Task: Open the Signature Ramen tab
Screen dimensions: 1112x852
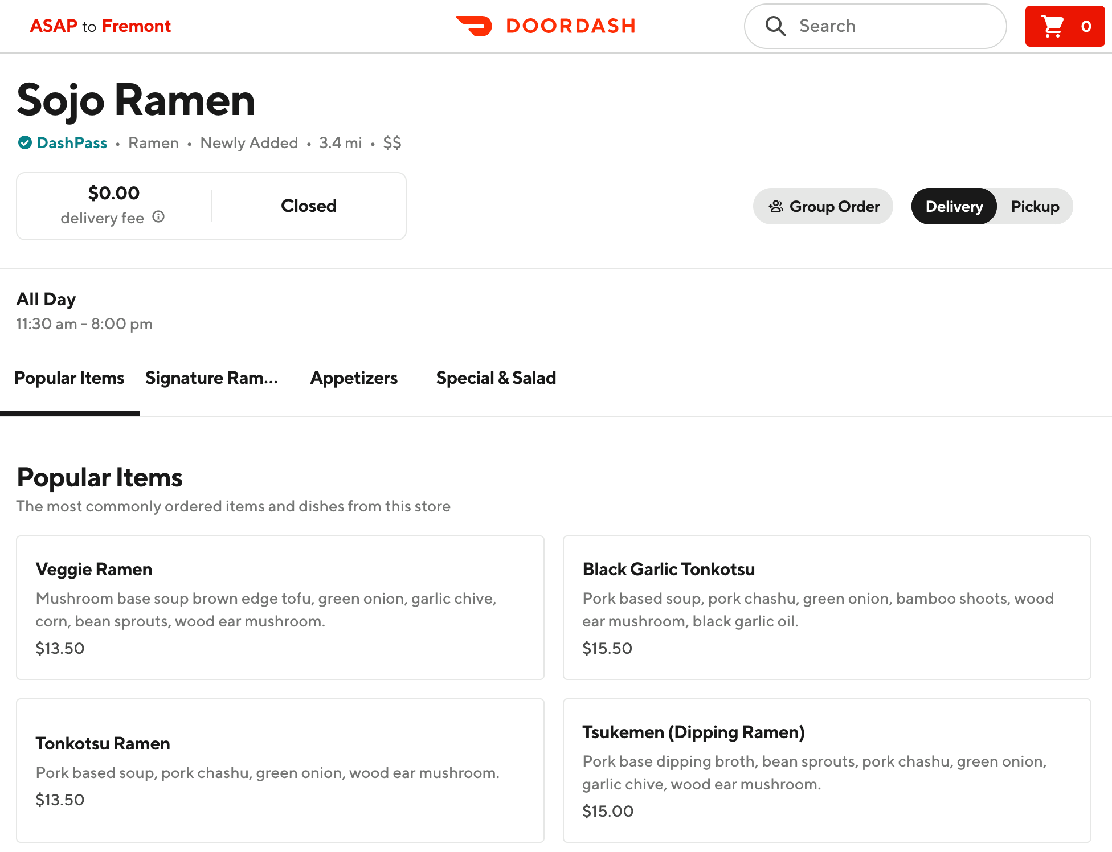Action: click(x=211, y=378)
